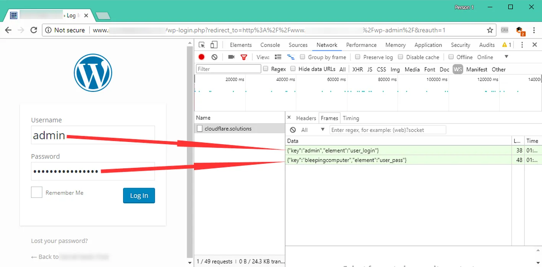This screenshot has height=267, width=542.
Task: Click the waterfall overview view icon
Action: pyautogui.click(x=291, y=57)
